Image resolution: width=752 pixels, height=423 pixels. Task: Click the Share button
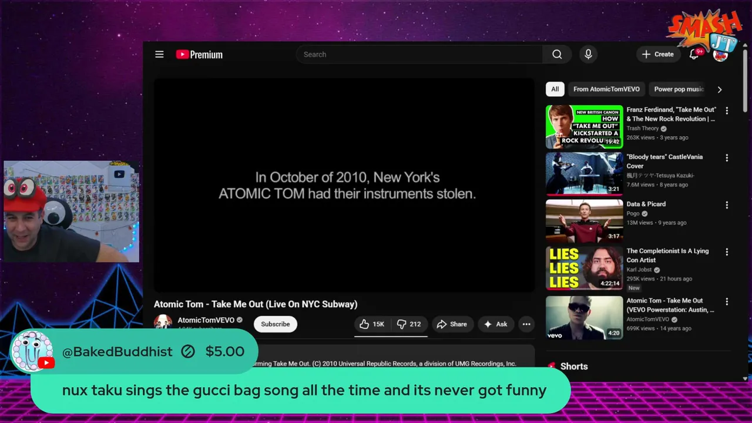point(452,324)
